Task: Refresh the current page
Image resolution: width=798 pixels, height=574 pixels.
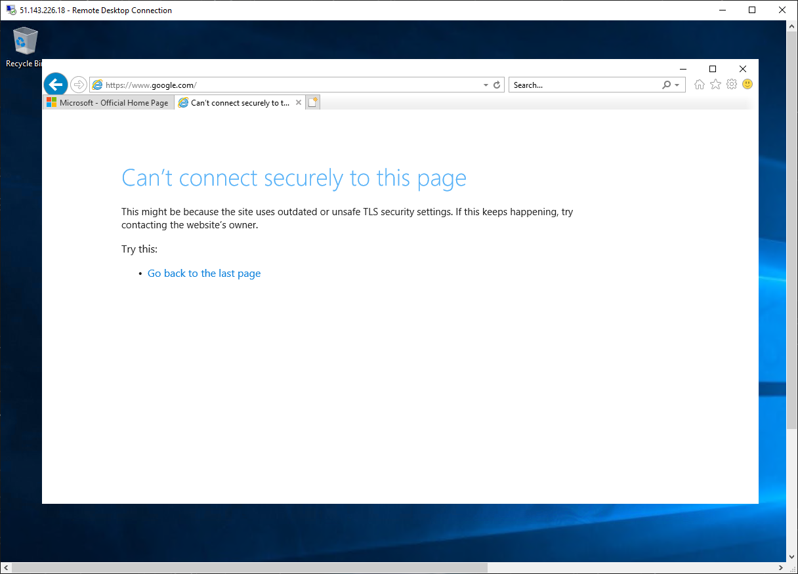Action: [x=496, y=85]
